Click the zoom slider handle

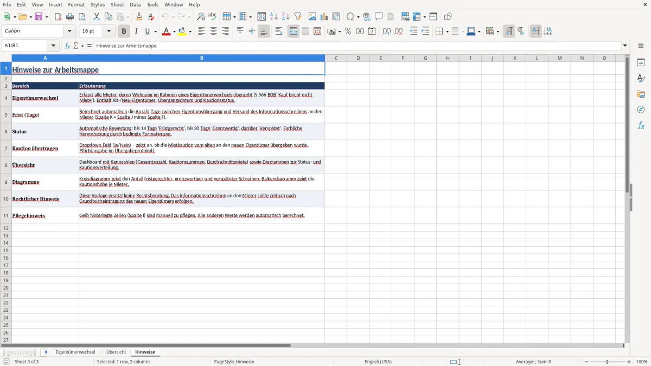(608, 362)
